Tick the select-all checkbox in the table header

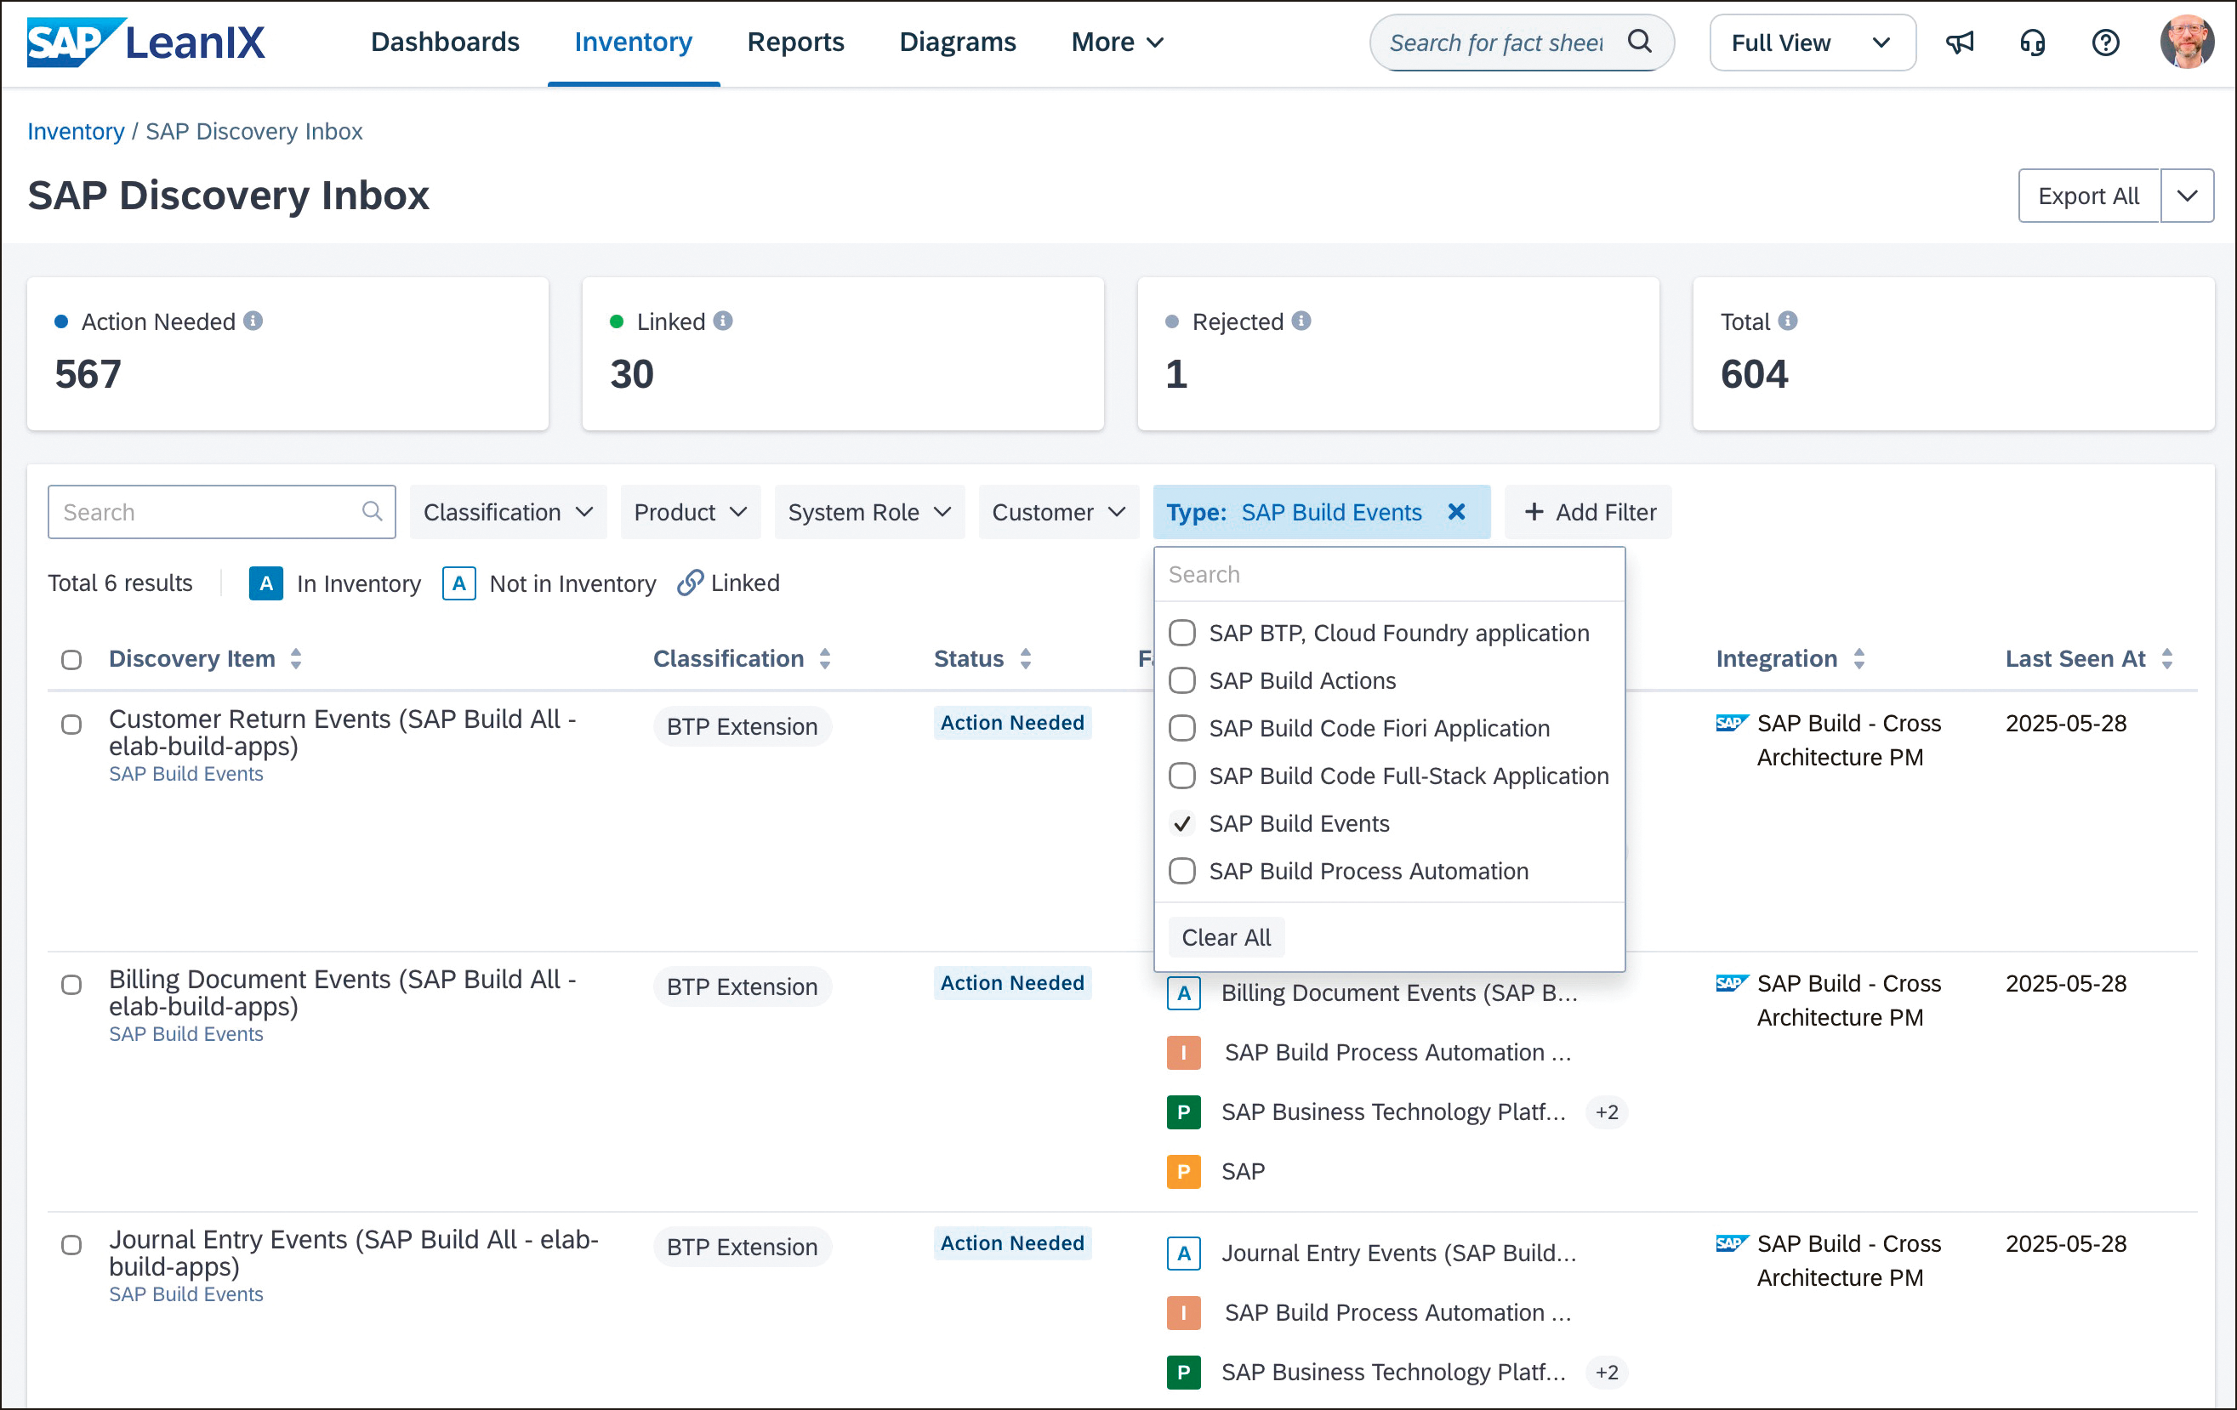click(x=71, y=659)
